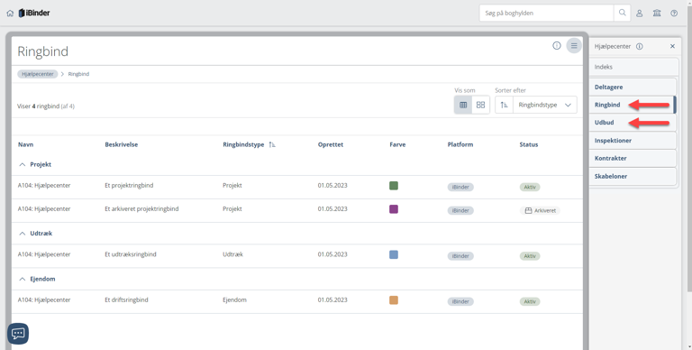Click the Ringbindstype column header
Screen dimensions: 692x350
point(243,144)
